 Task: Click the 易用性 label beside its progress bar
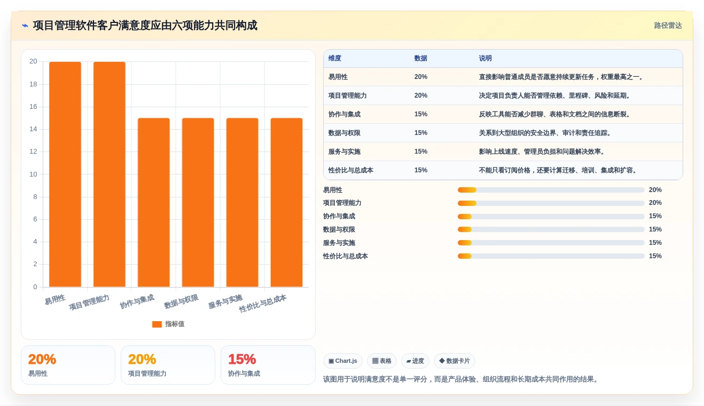333,190
